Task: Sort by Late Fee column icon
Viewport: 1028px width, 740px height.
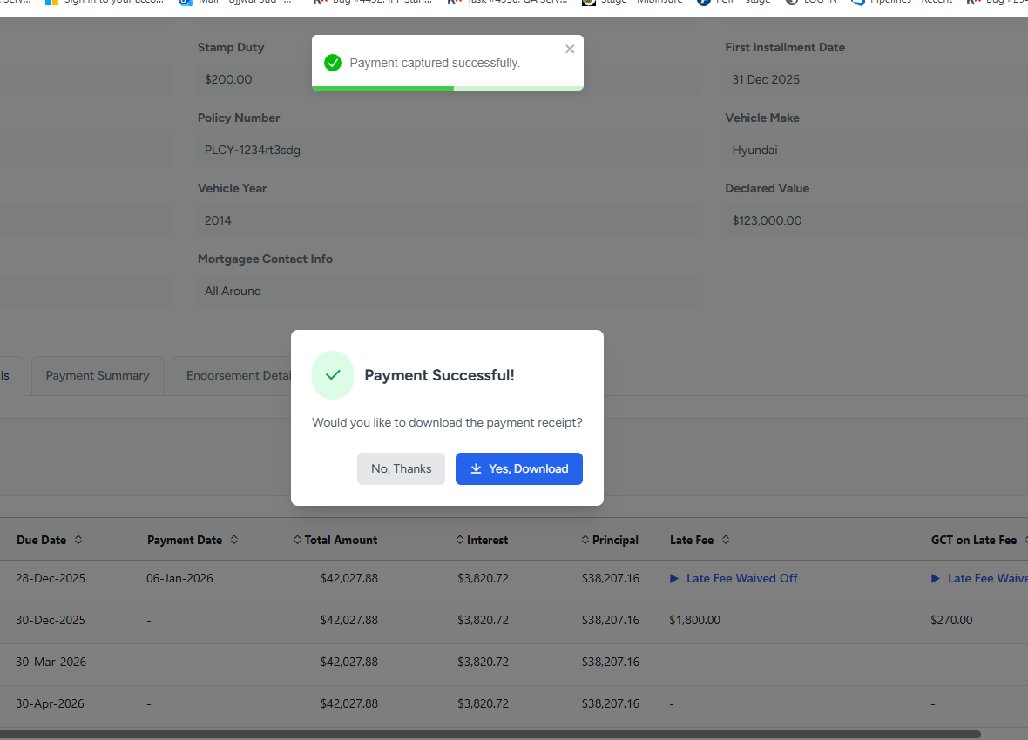Action: [726, 540]
